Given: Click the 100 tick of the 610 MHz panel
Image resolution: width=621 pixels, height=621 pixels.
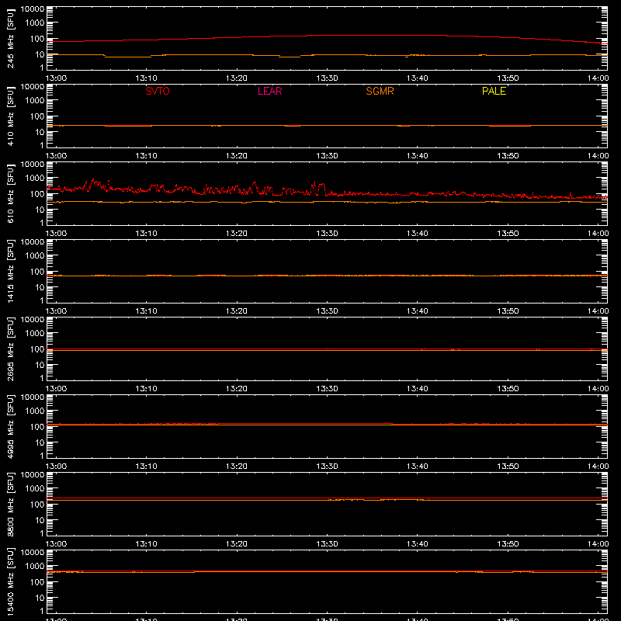Looking at the screenshot, I should [37, 194].
